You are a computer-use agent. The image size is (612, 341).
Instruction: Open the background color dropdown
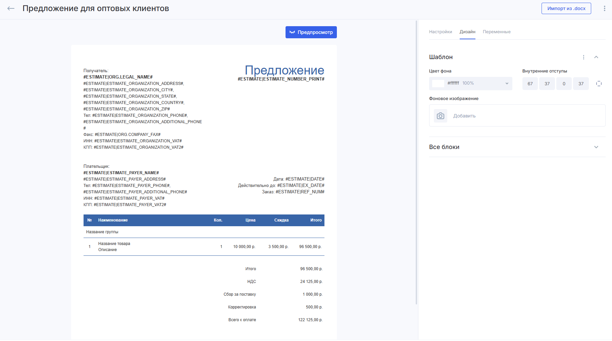click(507, 84)
